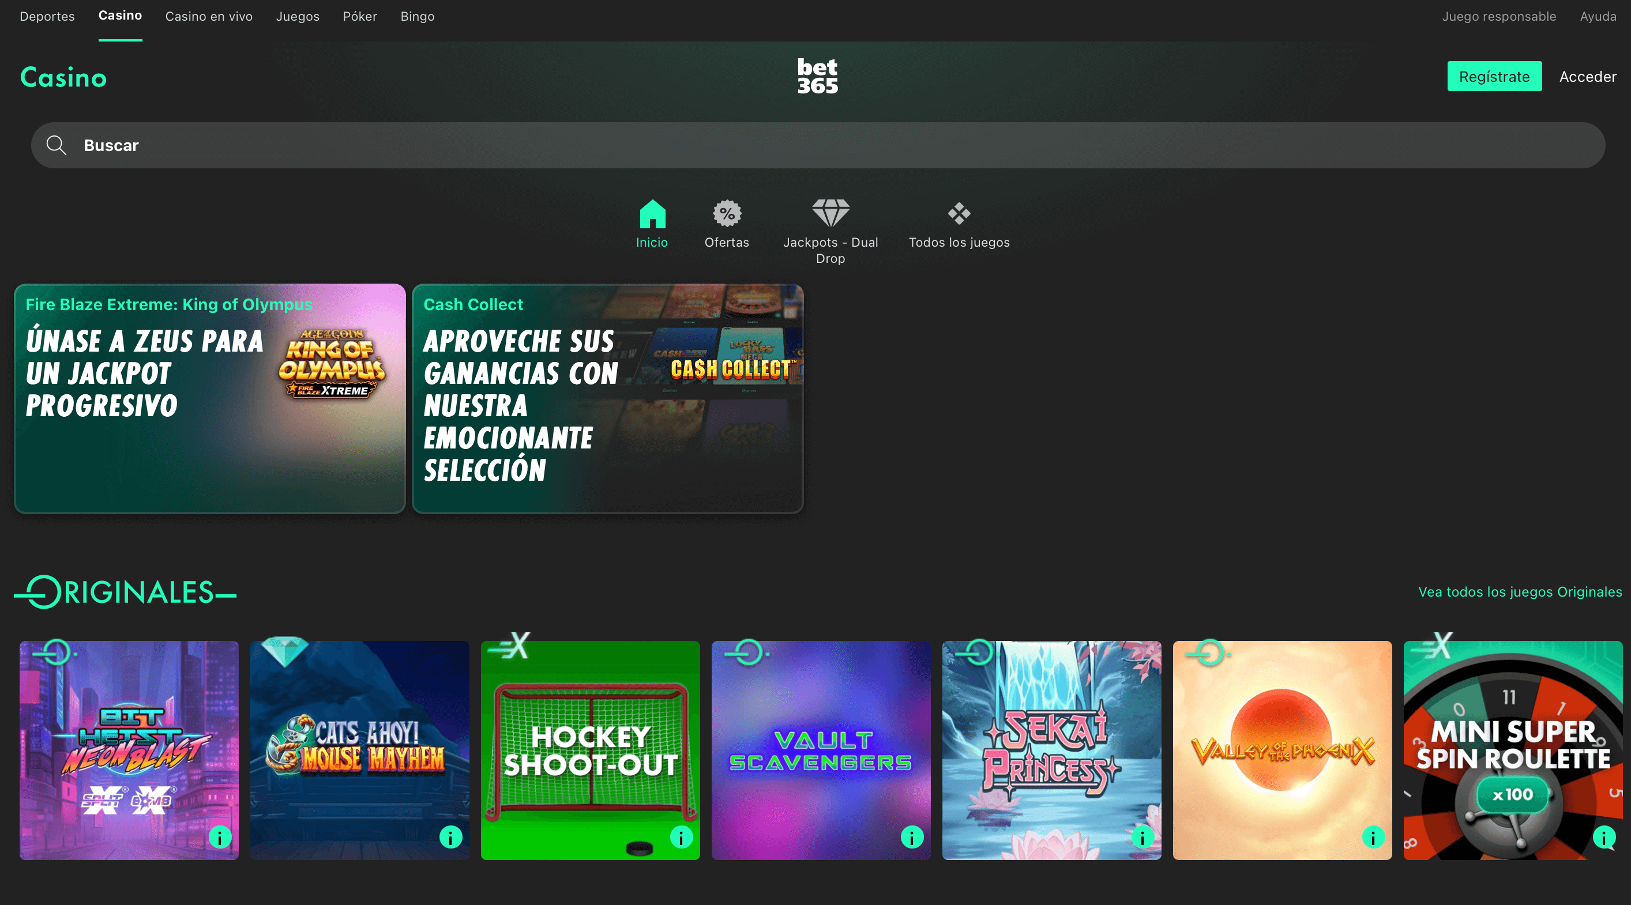The height and width of the screenshot is (905, 1631).
Task: Open info icon on Valley of the Phoenix
Action: tap(1373, 838)
